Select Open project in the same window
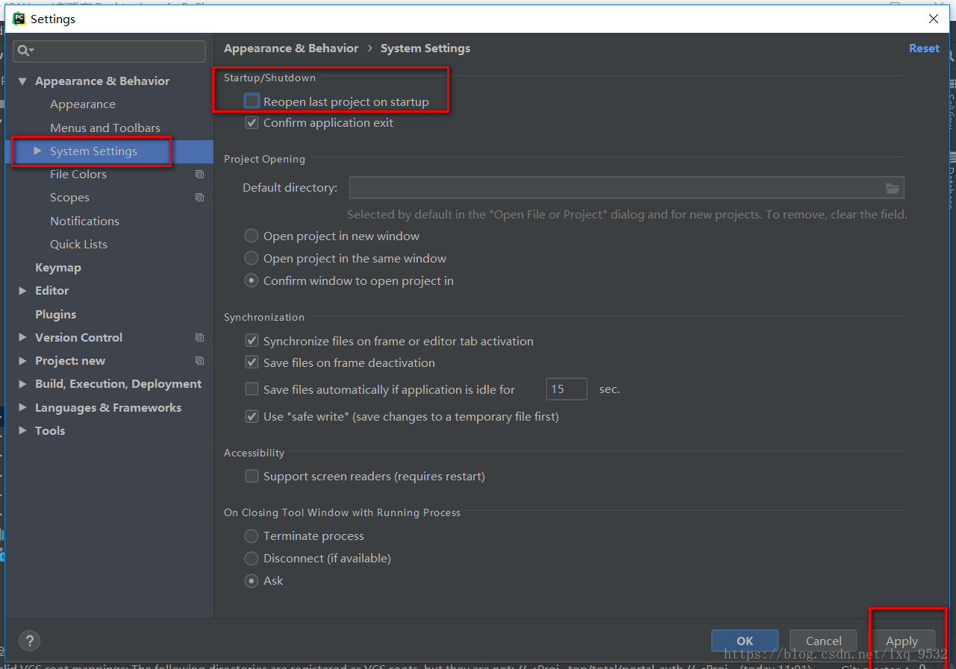Screen dimensions: 956x669 [252, 258]
